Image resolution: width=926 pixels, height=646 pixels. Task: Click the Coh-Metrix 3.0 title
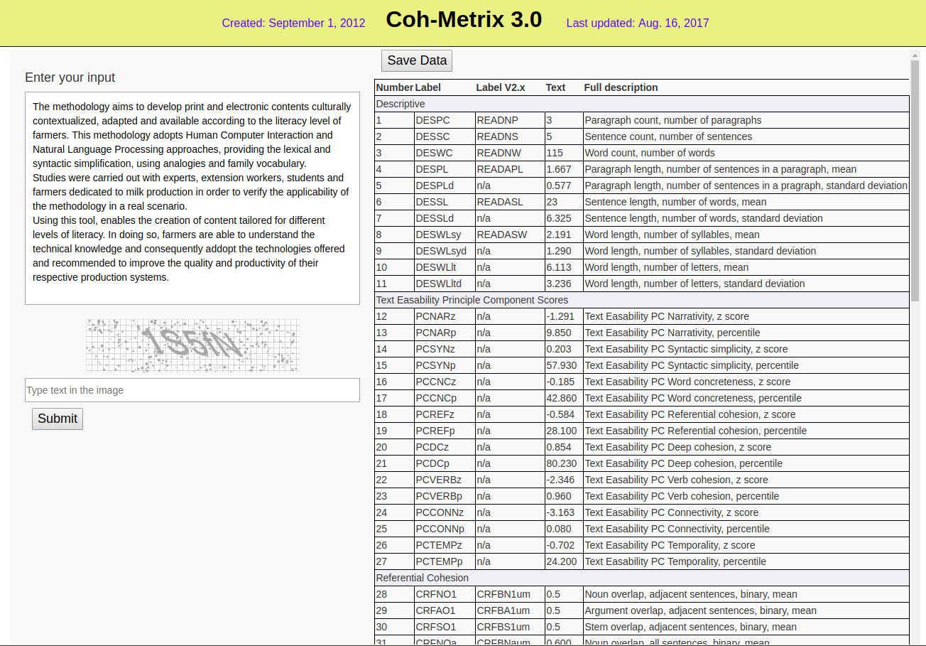(x=464, y=20)
